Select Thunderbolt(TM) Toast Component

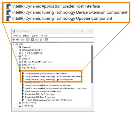point(40,97)
